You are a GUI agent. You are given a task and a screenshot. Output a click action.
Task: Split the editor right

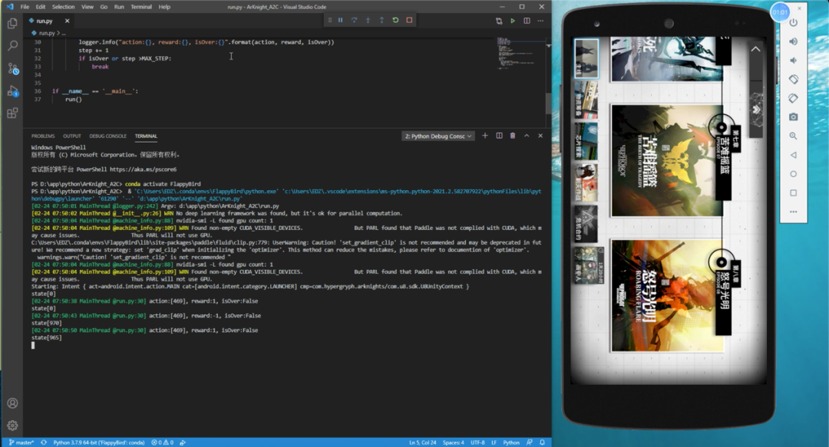pyautogui.click(x=527, y=21)
